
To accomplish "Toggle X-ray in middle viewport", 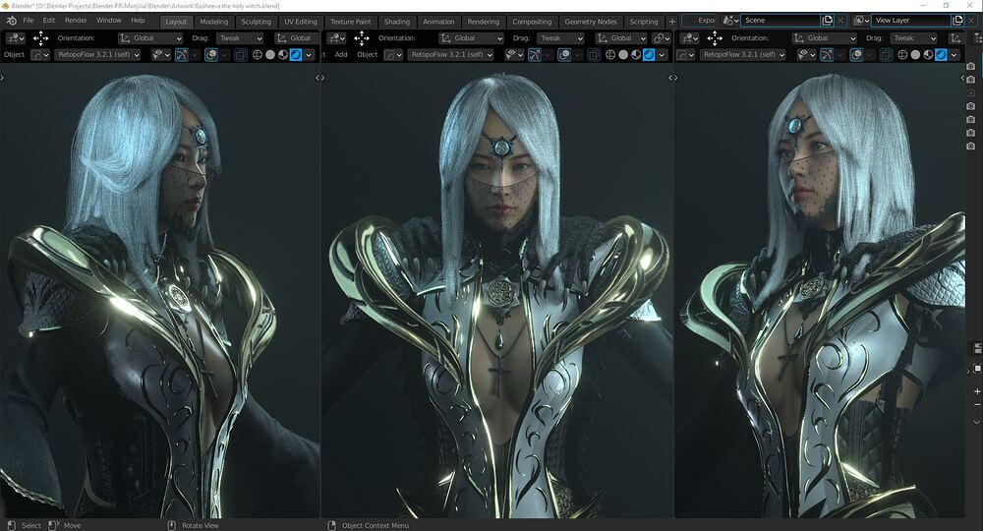I will 594,54.
